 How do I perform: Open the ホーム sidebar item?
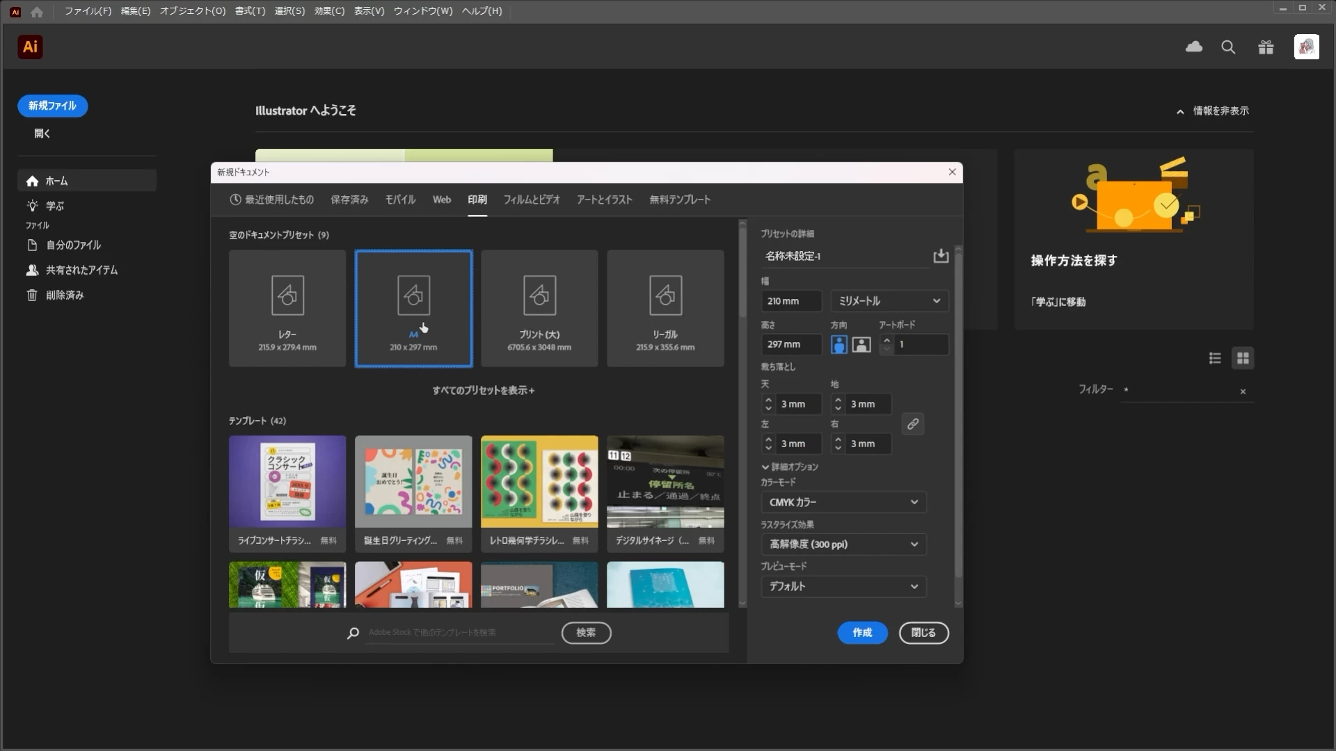[87, 181]
